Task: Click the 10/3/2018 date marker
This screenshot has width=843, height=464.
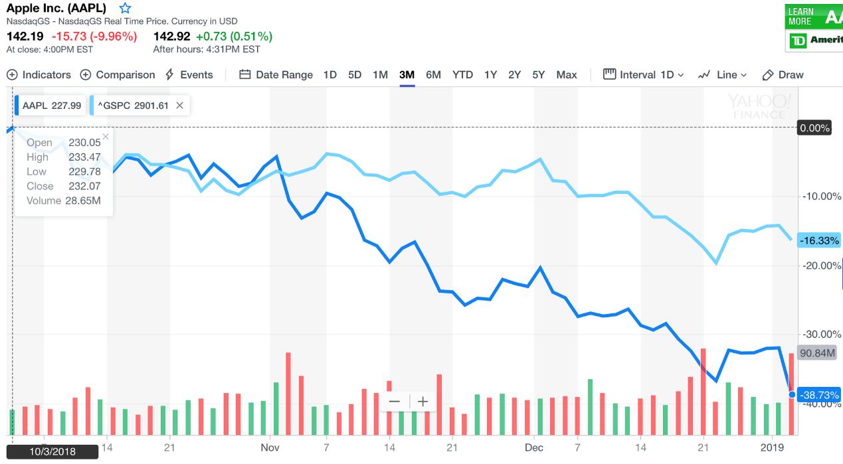Action: click(x=53, y=452)
